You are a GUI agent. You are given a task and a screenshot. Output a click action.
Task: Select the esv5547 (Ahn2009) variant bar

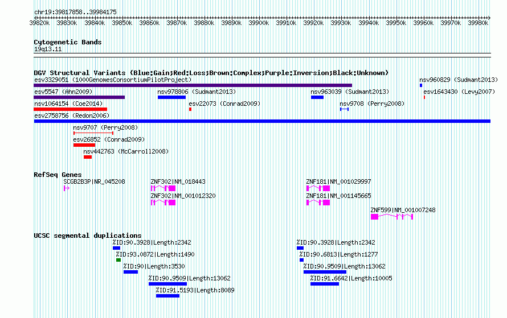pyautogui.click(x=79, y=97)
